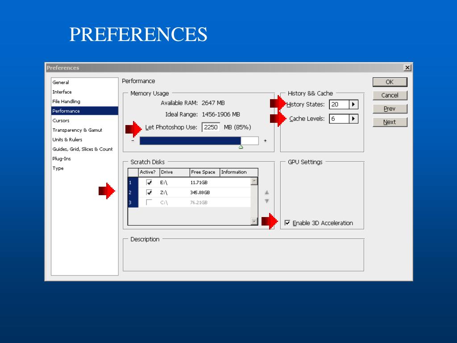Move scratch disk up with arrow
This screenshot has height=343, width=457.
pyautogui.click(x=267, y=192)
